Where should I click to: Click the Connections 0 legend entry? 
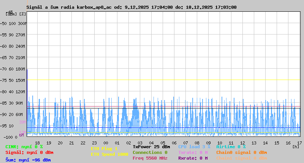(150, 152)
